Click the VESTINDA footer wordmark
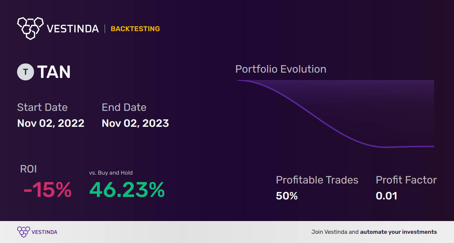The width and height of the screenshot is (454, 243). coord(44,232)
